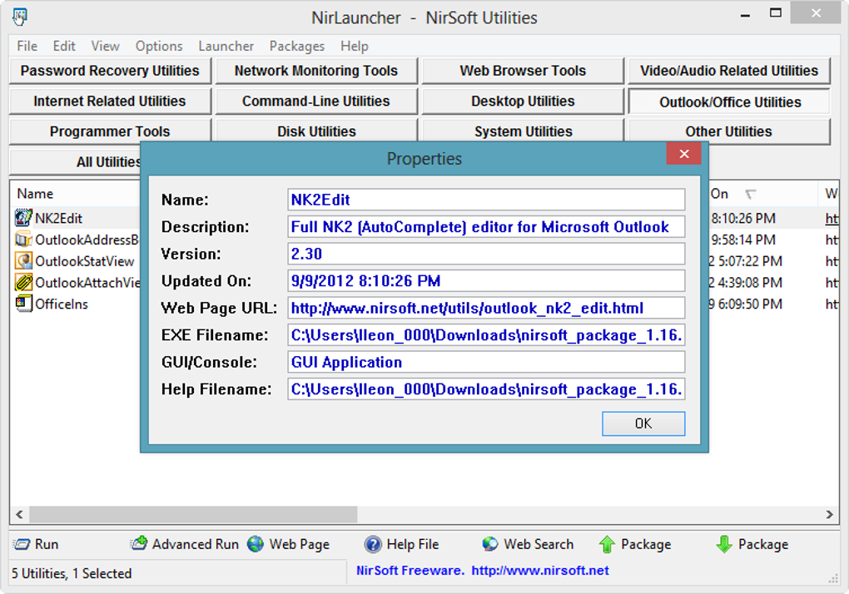Click the On column header sort arrow
849x594 pixels.
(751, 194)
